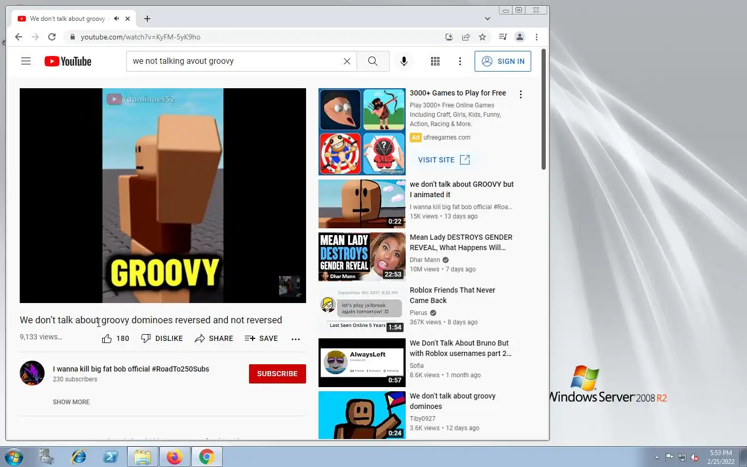Screen dimensions: 747x467
Task: Open Chrome profile menu
Action: point(519,37)
